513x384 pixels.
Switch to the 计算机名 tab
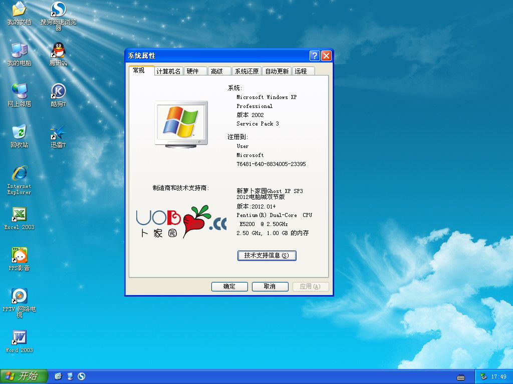pyautogui.click(x=168, y=71)
